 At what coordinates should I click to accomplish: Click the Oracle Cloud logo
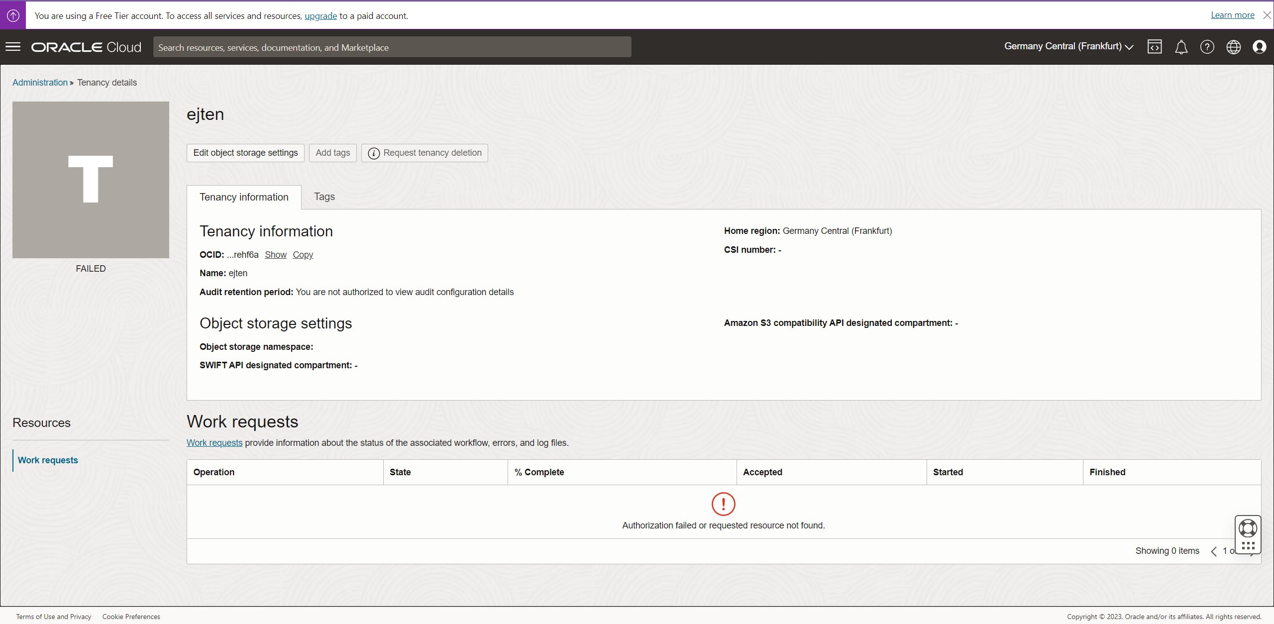[x=87, y=47]
